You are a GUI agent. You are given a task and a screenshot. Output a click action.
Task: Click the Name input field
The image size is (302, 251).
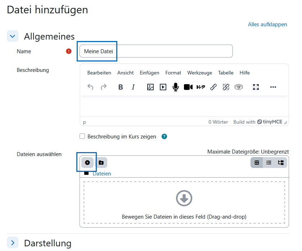[x=156, y=51]
